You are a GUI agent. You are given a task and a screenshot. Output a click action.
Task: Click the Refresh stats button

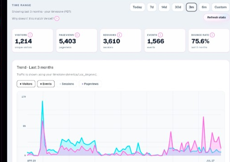[x=216, y=18]
